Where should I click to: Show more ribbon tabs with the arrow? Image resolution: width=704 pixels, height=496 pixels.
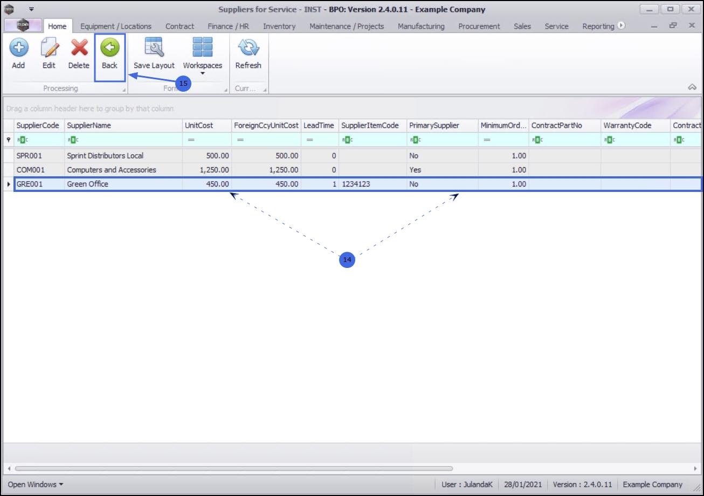coord(622,25)
